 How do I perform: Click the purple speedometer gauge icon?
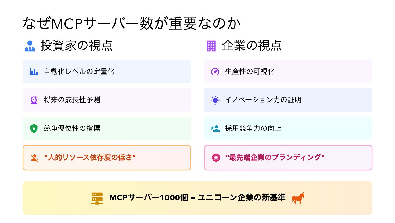tap(215, 71)
